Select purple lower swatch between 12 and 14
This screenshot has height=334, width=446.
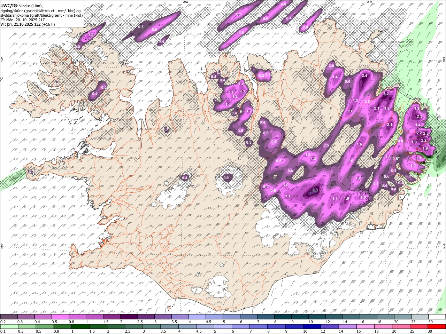click(330, 326)
